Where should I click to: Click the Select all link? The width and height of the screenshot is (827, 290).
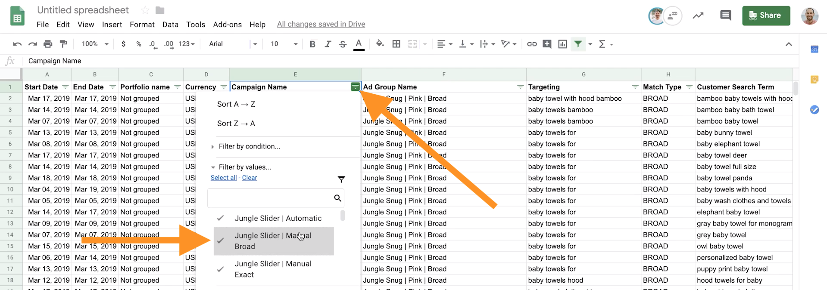tap(223, 178)
